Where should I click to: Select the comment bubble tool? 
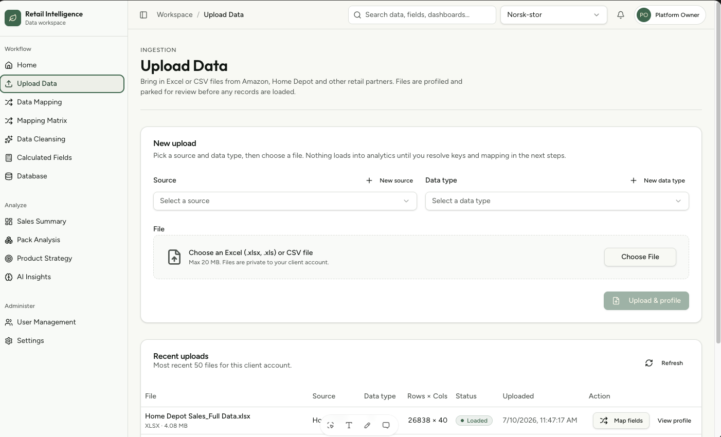coord(386,425)
